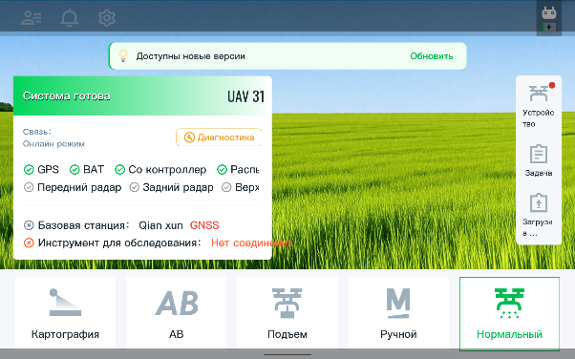Tap the Задний радар status icon

[x=135, y=187]
